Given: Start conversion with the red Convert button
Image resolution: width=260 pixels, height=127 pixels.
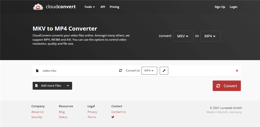Looking at the screenshot, I should pos(227,86).
